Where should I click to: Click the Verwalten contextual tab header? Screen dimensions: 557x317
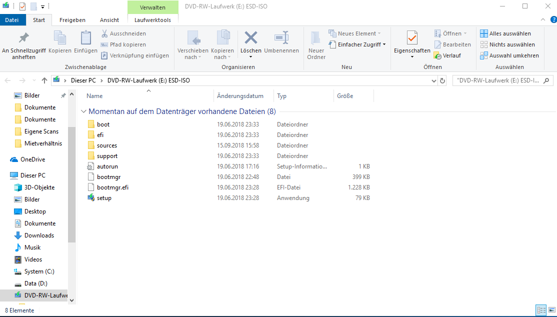(x=152, y=7)
